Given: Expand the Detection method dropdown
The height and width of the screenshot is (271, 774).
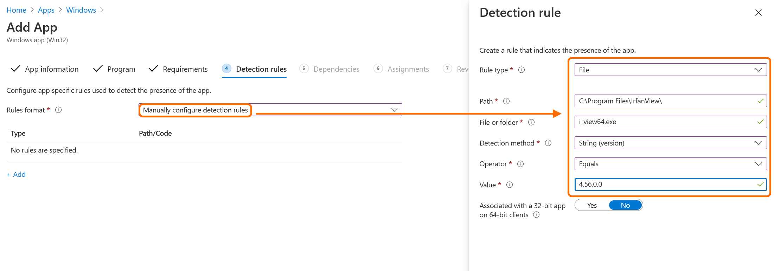Looking at the screenshot, I should [670, 143].
